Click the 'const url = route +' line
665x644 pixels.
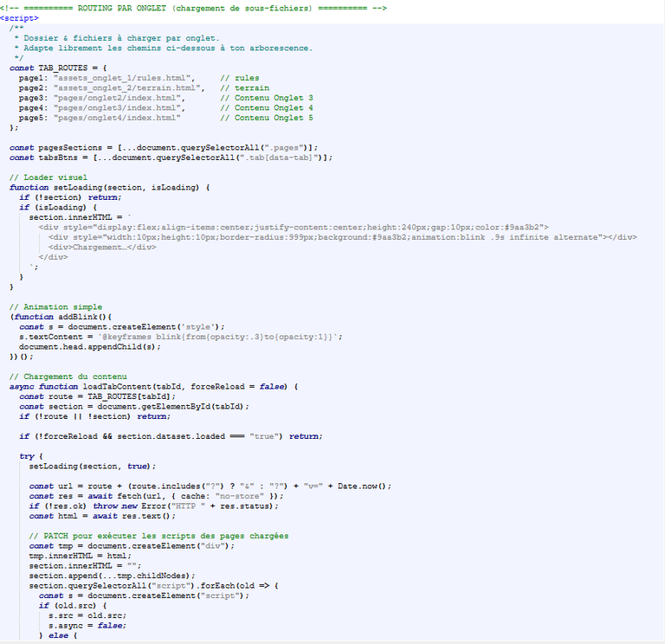(210, 486)
